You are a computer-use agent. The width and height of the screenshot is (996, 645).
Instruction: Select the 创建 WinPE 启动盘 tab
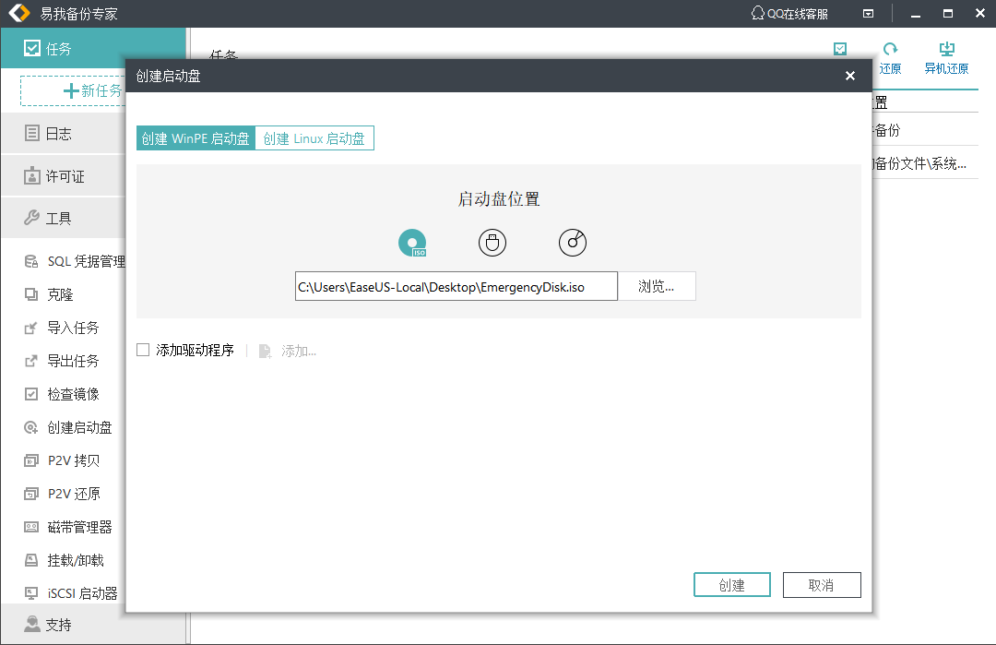point(195,137)
